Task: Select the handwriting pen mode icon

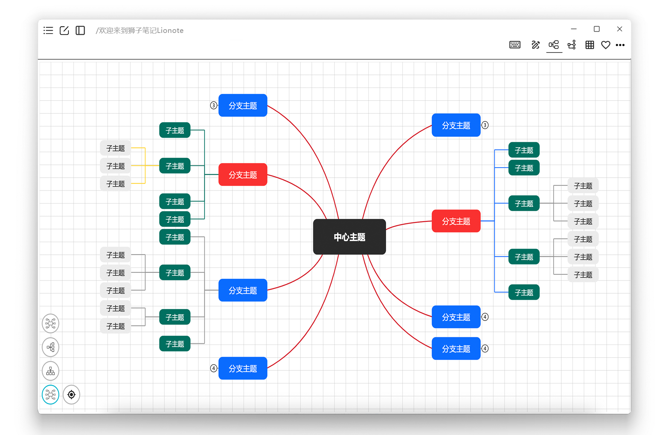Action: (x=535, y=45)
